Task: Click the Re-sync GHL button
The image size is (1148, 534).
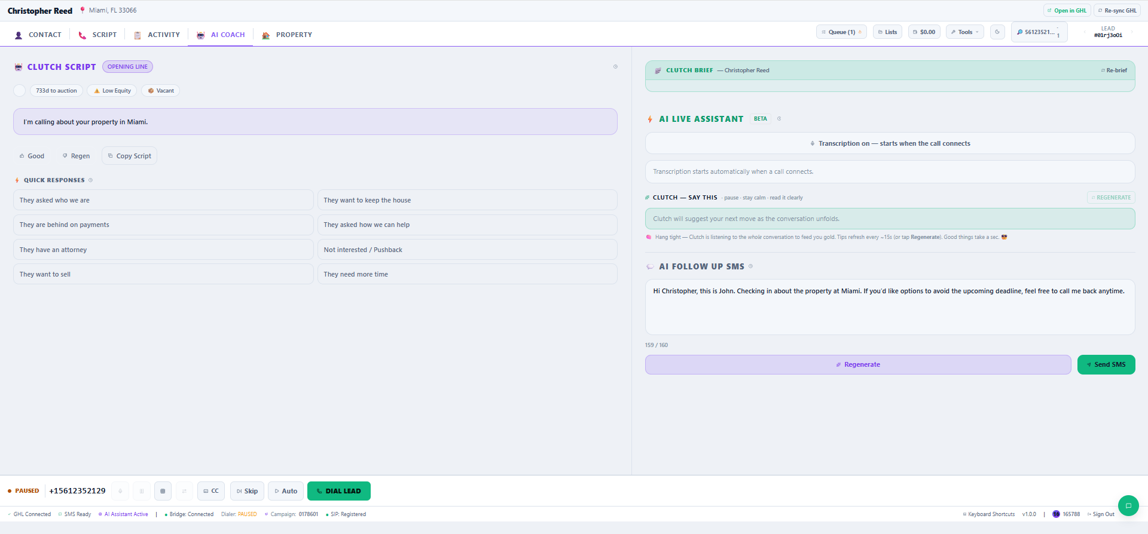Action: point(1118,11)
